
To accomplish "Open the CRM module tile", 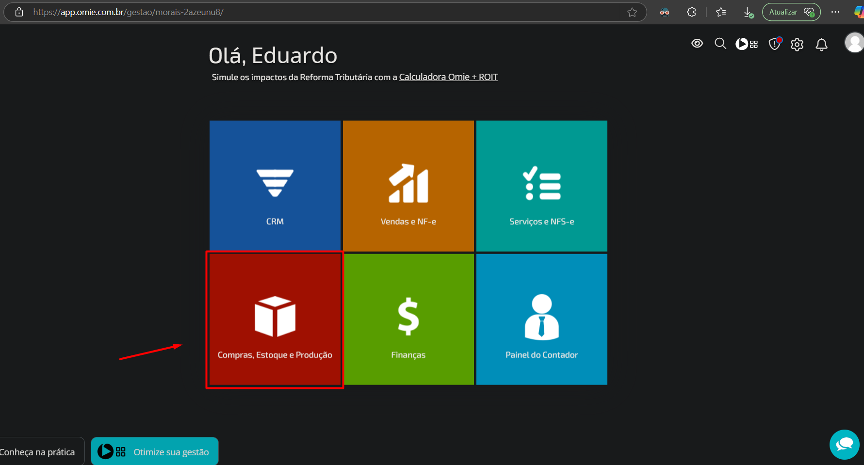I will pos(275,186).
